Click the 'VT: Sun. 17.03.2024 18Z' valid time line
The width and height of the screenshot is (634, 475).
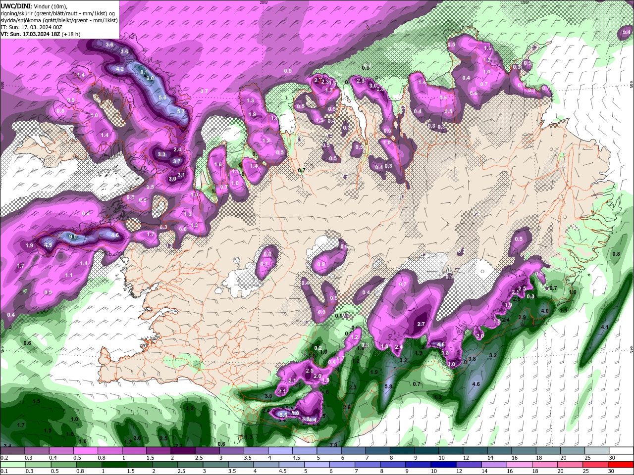point(31,34)
